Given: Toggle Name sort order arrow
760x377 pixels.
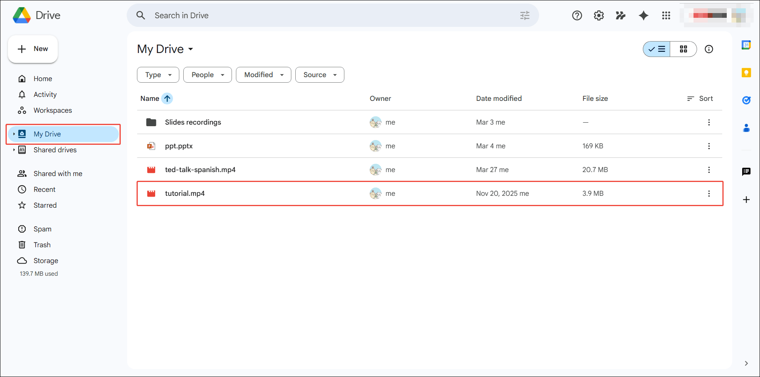Looking at the screenshot, I should point(167,99).
